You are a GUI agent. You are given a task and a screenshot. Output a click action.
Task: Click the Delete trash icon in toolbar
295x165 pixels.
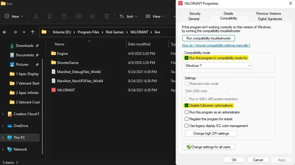pos(107,16)
